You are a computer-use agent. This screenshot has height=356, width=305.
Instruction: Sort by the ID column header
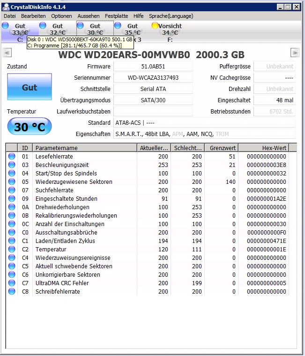pyautogui.click(x=25, y=148)
